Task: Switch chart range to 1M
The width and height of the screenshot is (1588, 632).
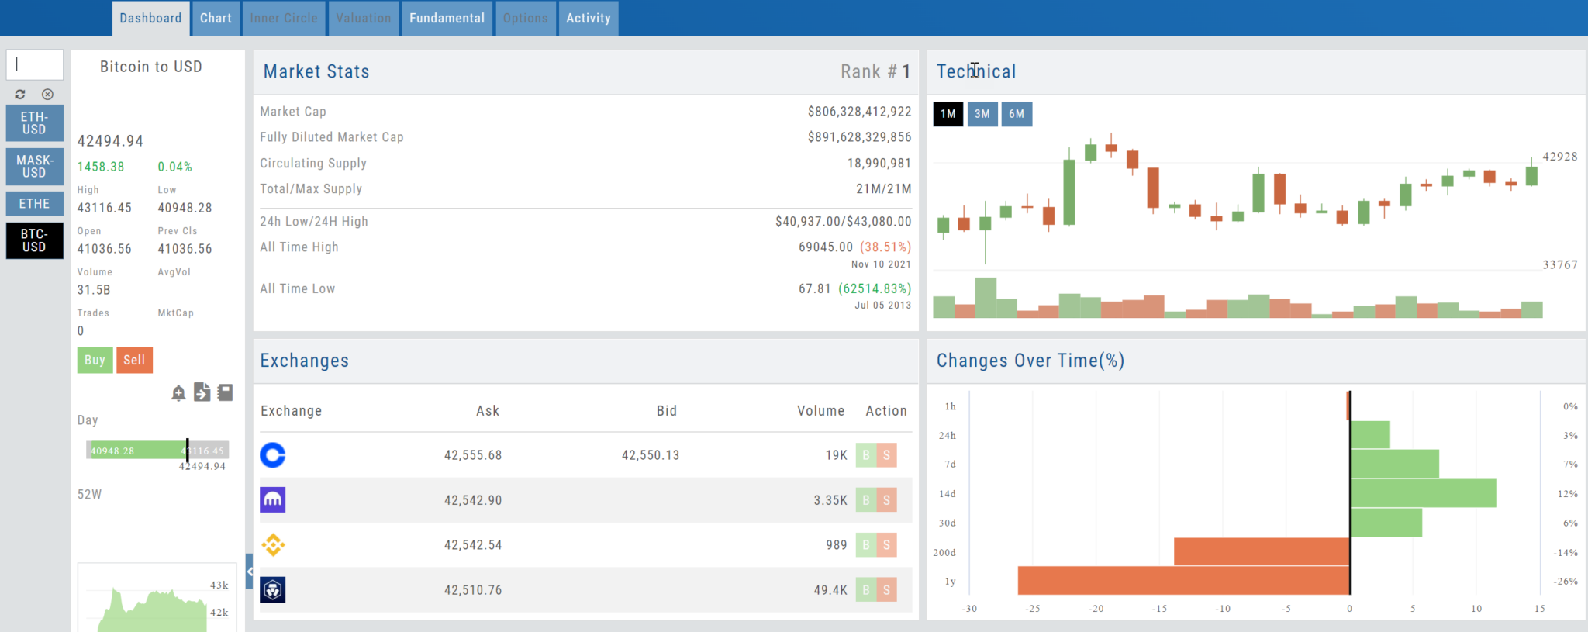Action: [x=948, y=114]
